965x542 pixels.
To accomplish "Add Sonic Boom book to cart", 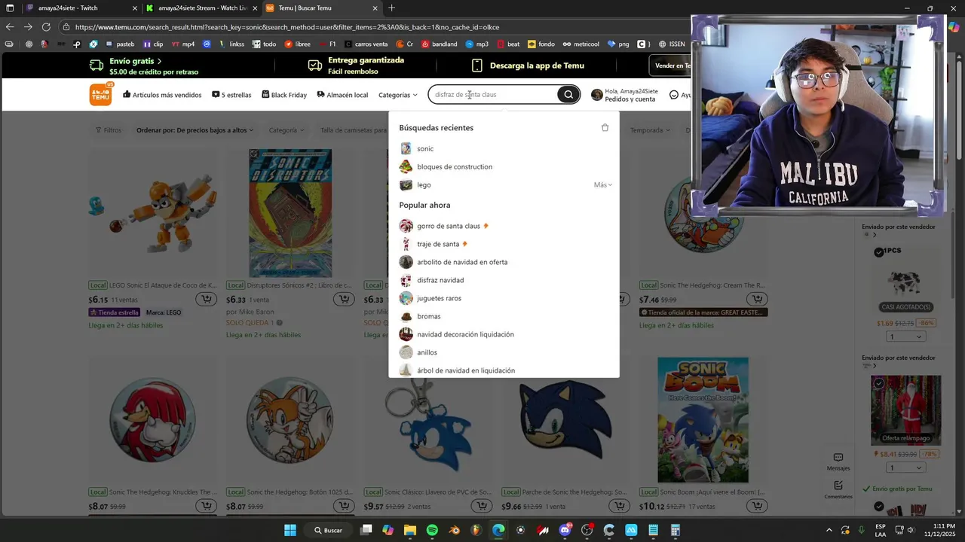I will pos(757,506).
